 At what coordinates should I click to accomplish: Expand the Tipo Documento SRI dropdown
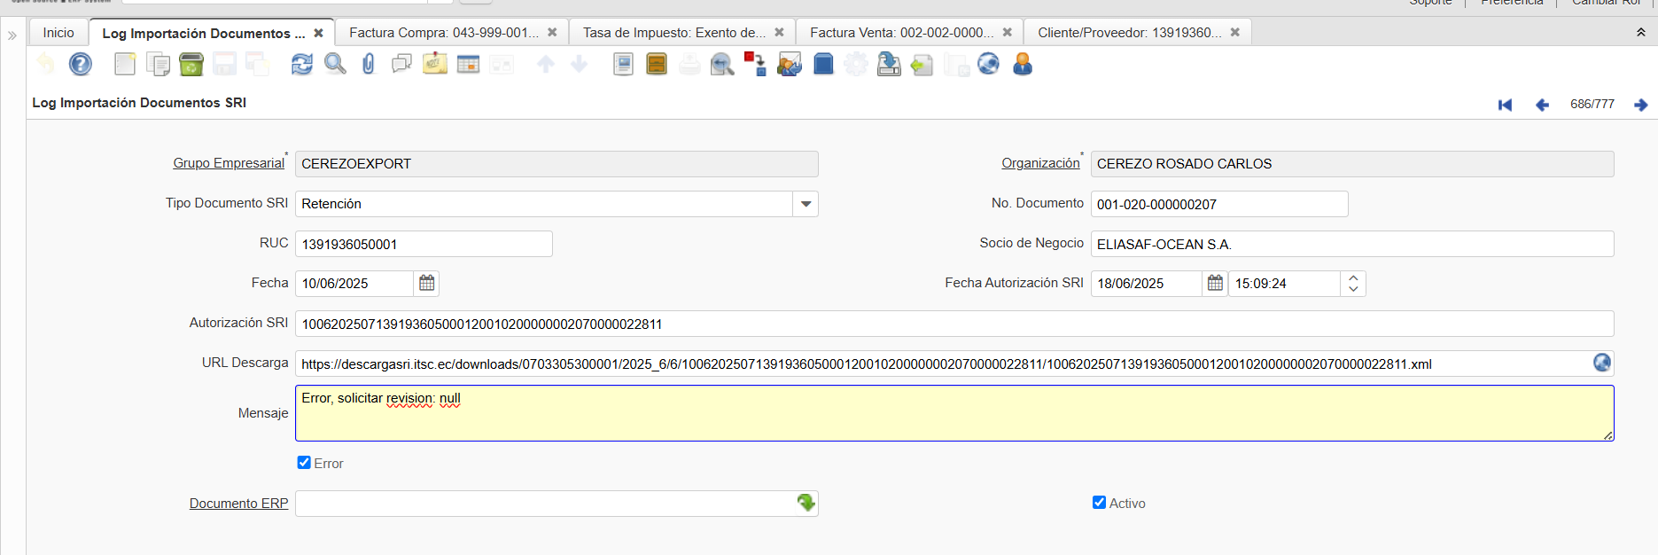pos(806,204)
